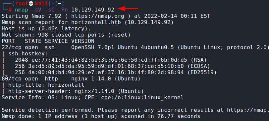Click the ECDSA host key fingerprint line
Screen dimensions: 269x121
[112, 66]
